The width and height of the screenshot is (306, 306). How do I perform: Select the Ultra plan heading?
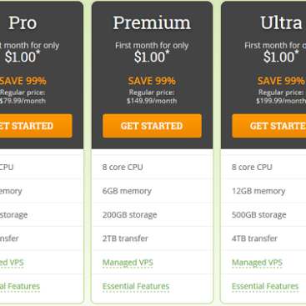pos(281,23)
